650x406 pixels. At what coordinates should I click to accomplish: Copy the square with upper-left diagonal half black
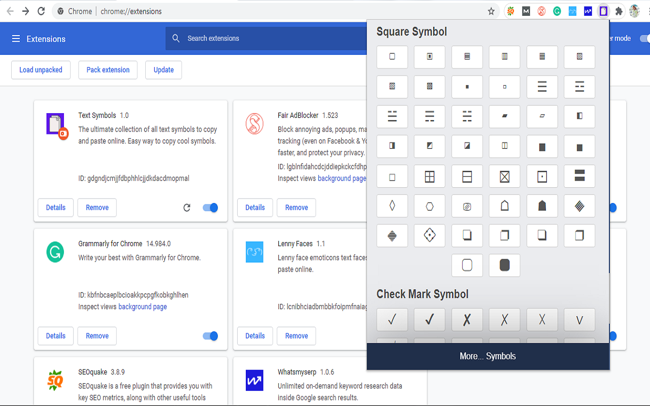coord(430,146)
